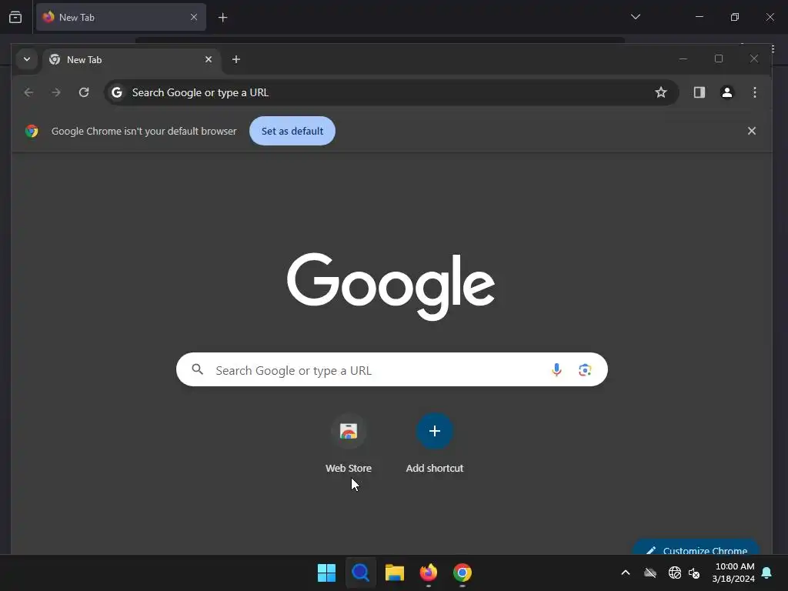This screenshot has height=591, width=788.
Task: Go back using Chrome's back arrow
Action: [28, 92]
